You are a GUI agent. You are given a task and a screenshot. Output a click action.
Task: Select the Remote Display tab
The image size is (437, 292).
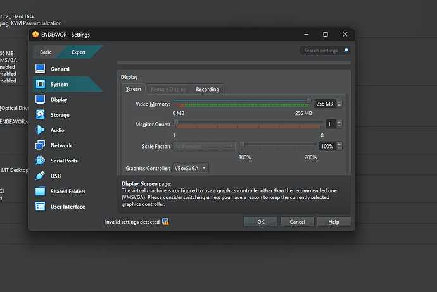point(168,89)
